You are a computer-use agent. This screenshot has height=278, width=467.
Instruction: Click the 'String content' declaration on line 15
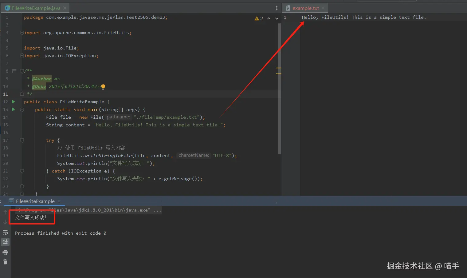(65, 125)
